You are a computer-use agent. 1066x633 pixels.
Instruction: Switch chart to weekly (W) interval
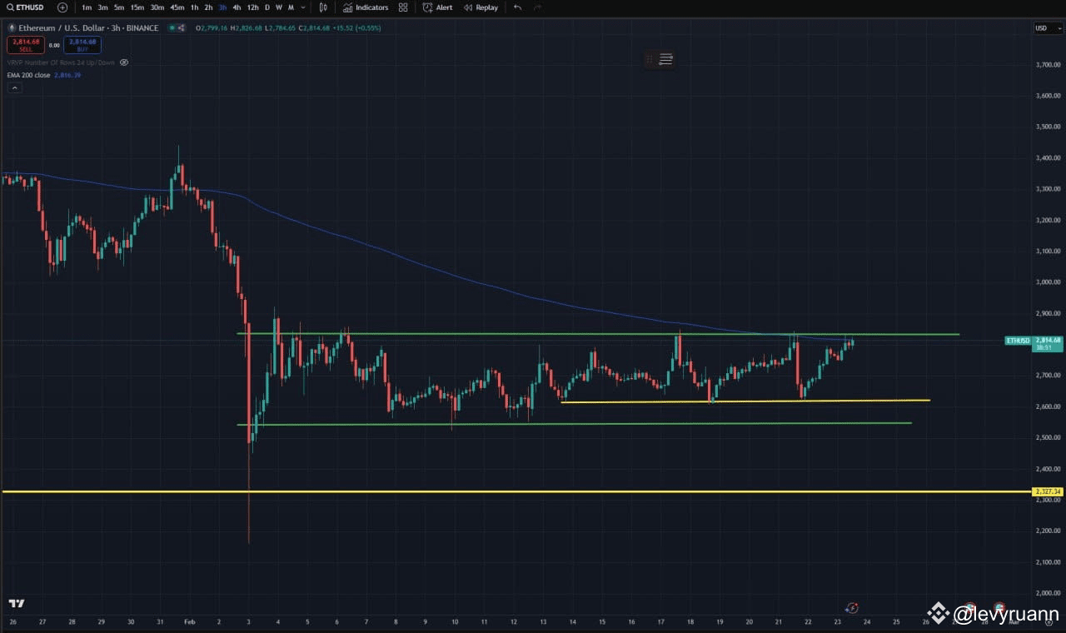pos(279,7)
